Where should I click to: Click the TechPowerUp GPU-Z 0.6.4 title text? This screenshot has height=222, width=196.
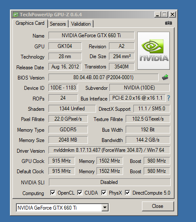[51, 15]
